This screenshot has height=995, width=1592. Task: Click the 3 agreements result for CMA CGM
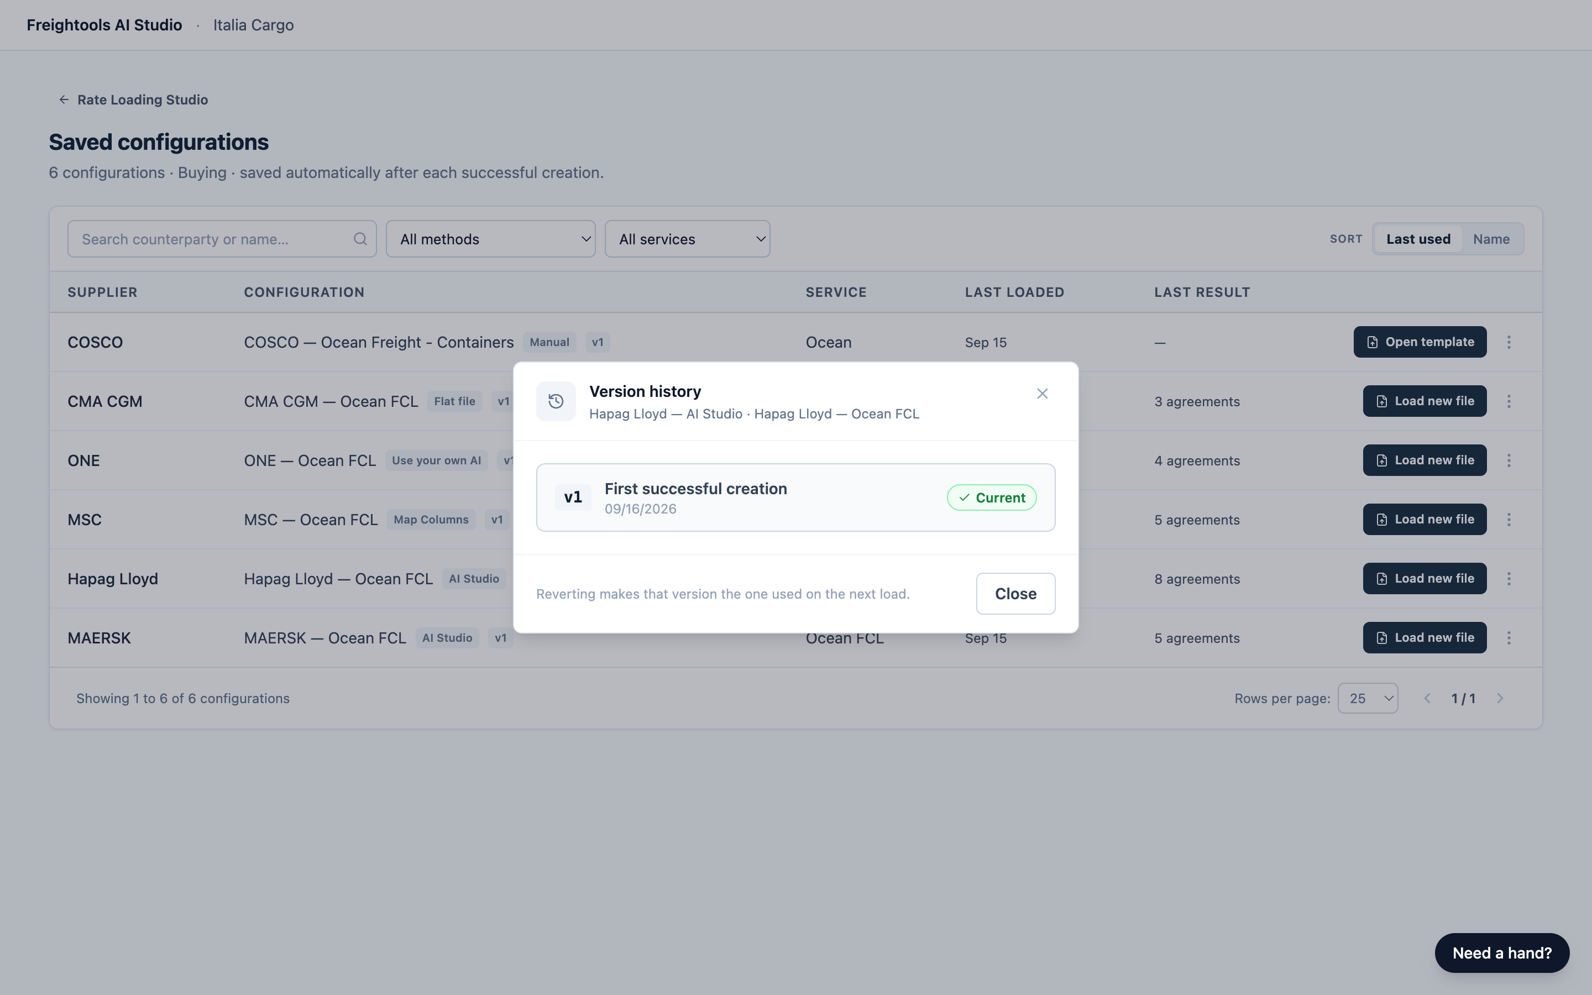[x=1197, y=401]
